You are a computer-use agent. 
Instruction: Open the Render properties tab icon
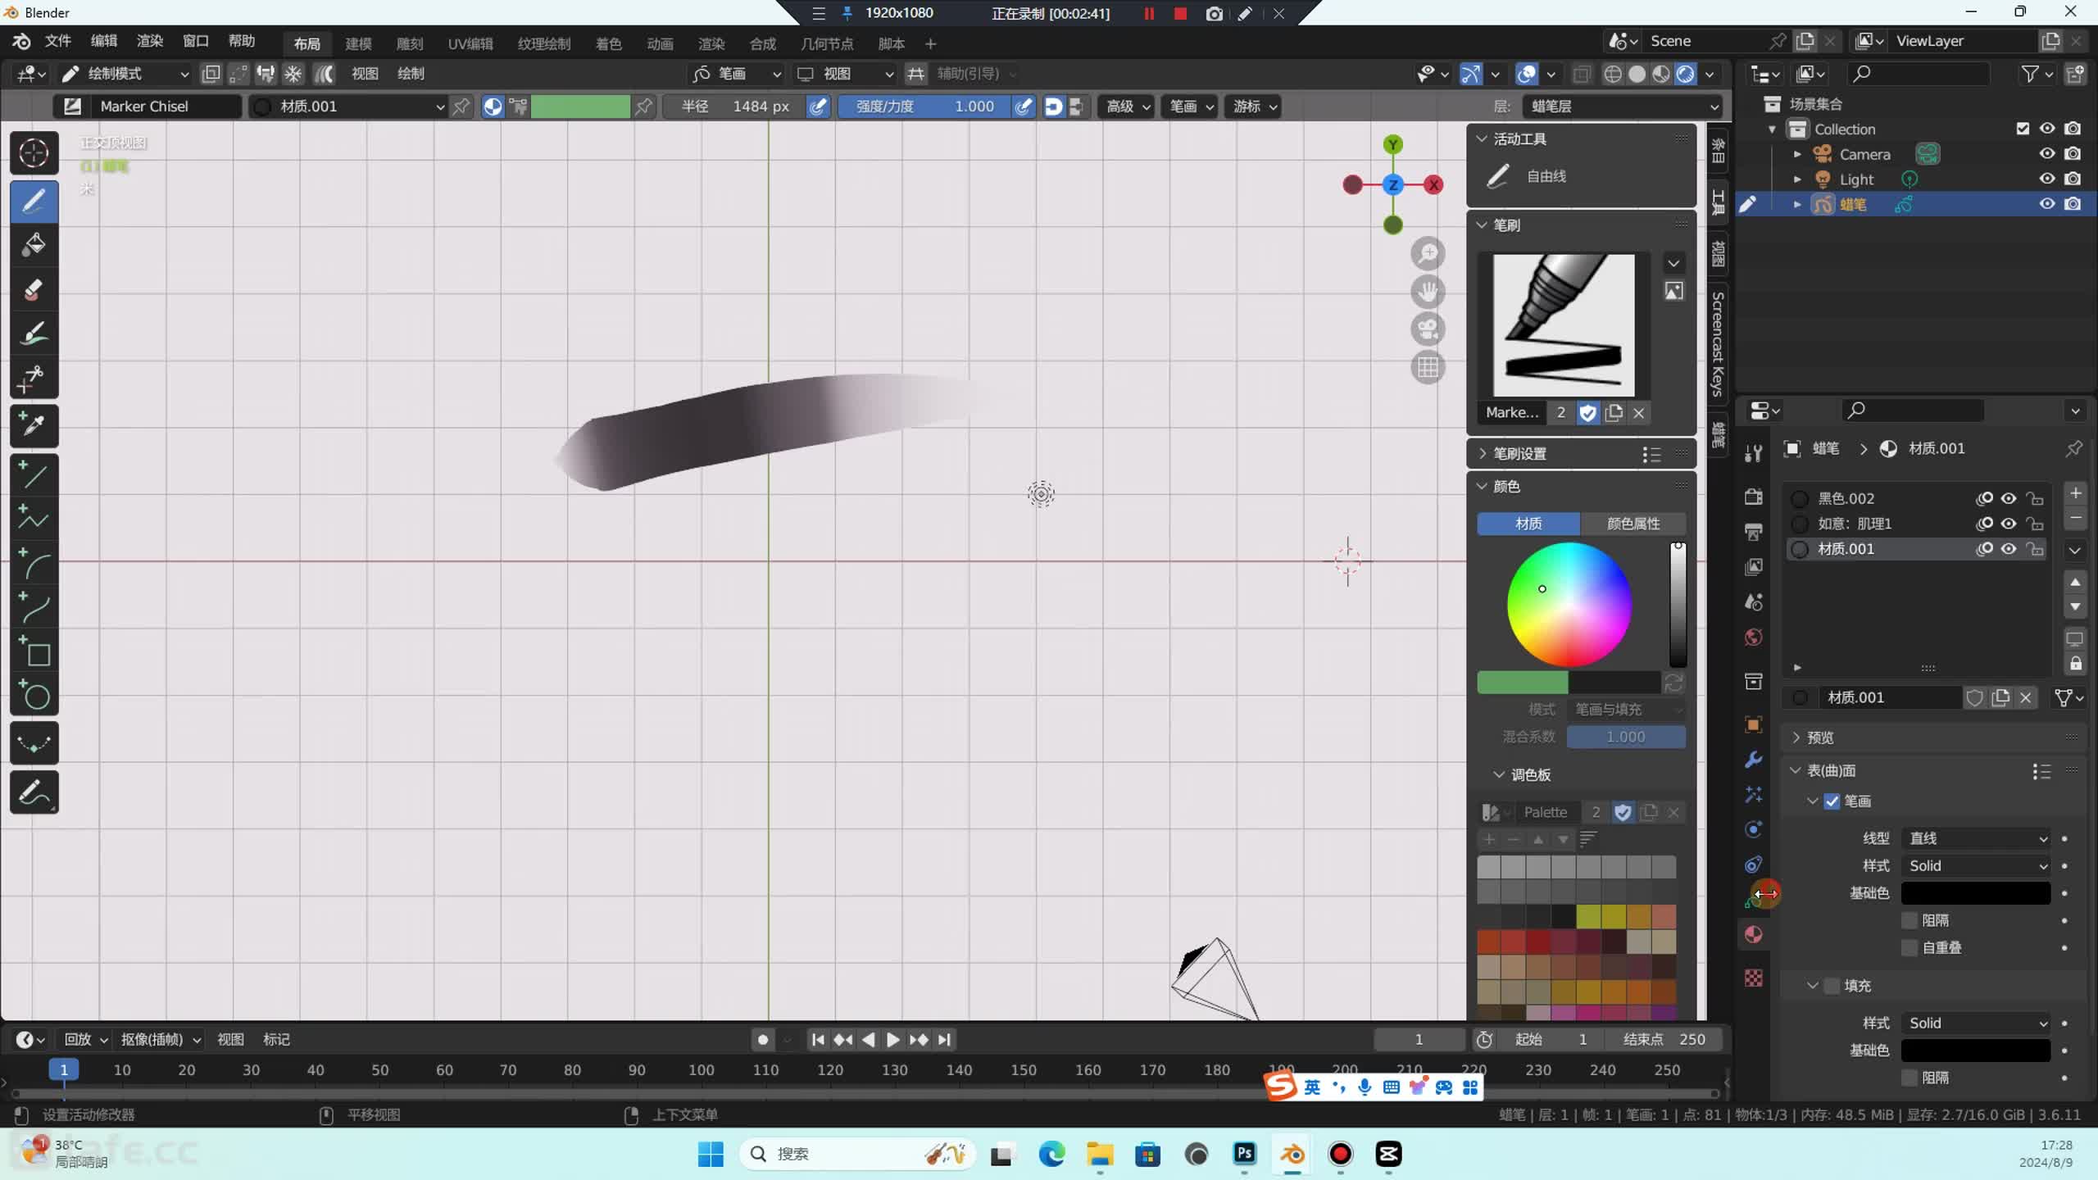[1754, 497]
